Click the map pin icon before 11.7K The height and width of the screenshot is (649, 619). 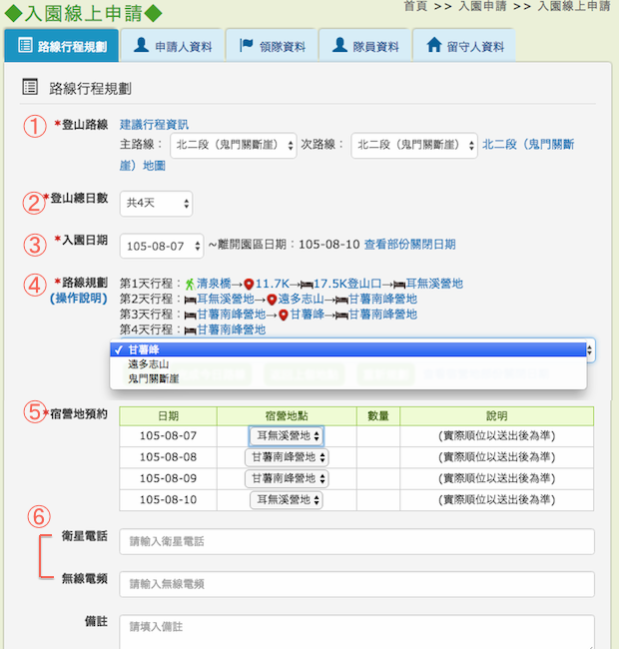tap(249, 284)
